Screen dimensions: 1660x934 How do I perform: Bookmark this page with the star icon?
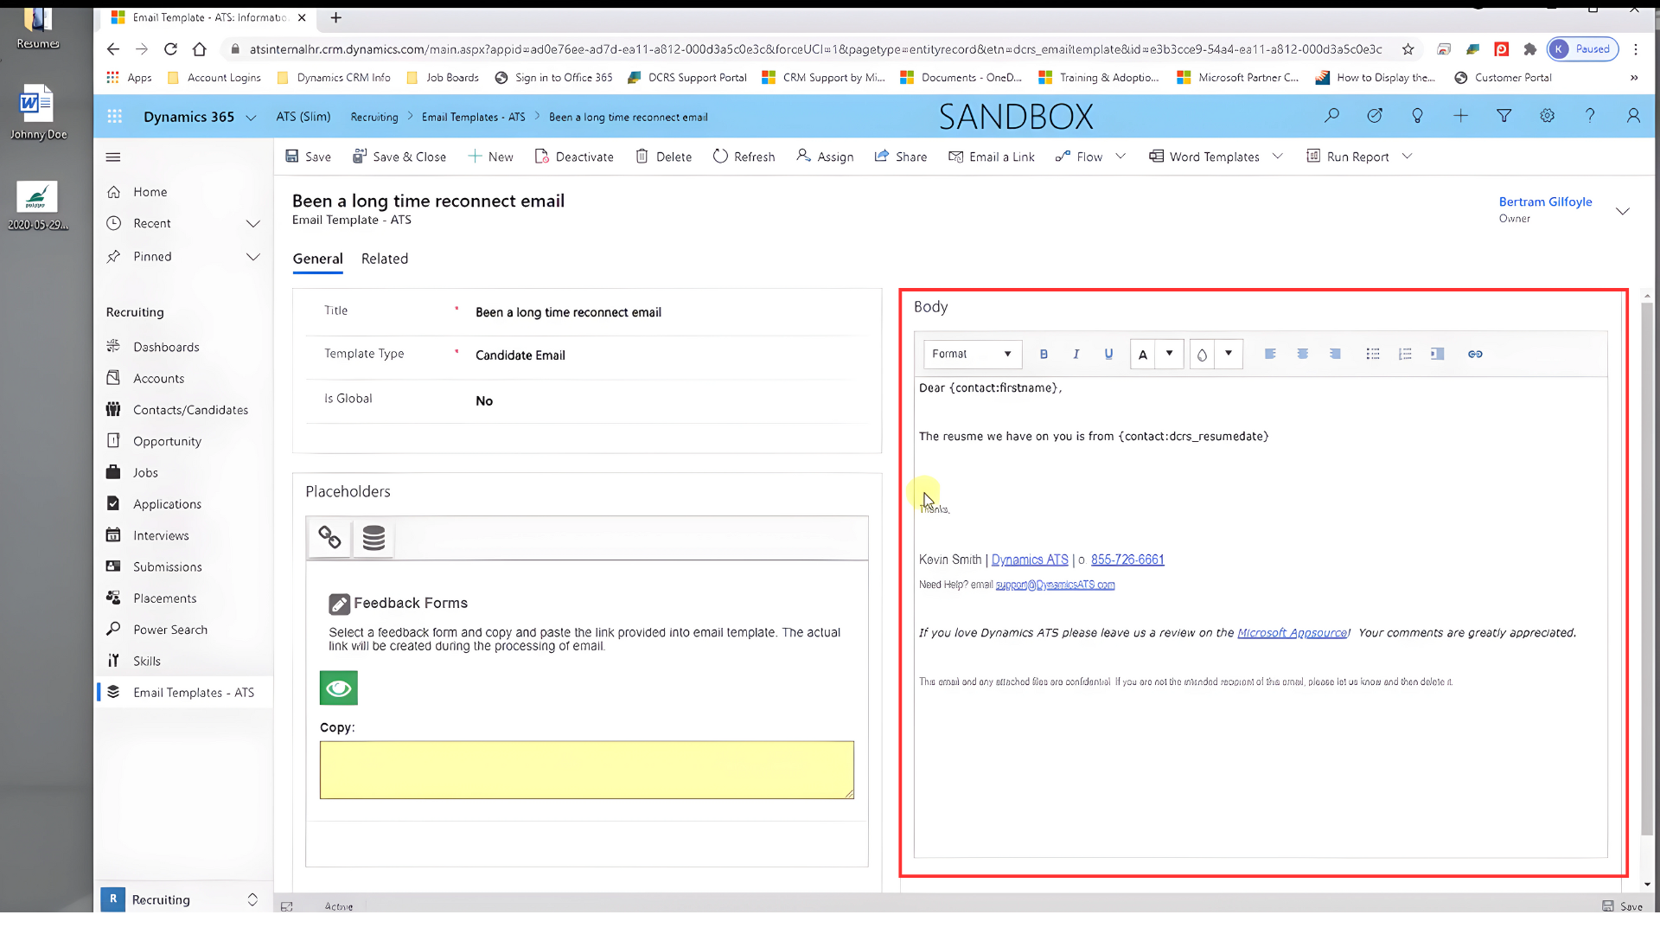click(x=1408, y=49)
